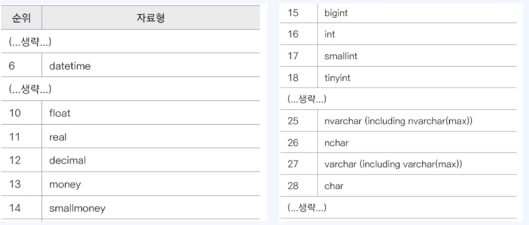Click varchar (including varchar(max)) entry
The width and height of the screenshot is (529, 225).
[x=393, y=164]
